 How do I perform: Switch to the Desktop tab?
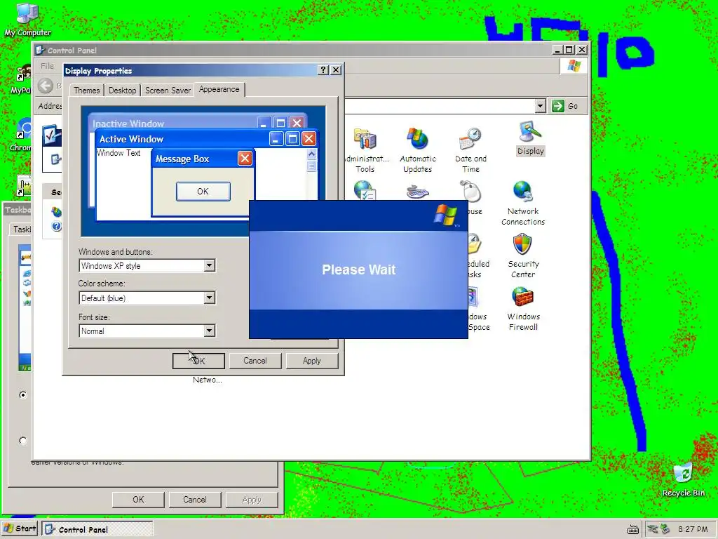[122, 91]
